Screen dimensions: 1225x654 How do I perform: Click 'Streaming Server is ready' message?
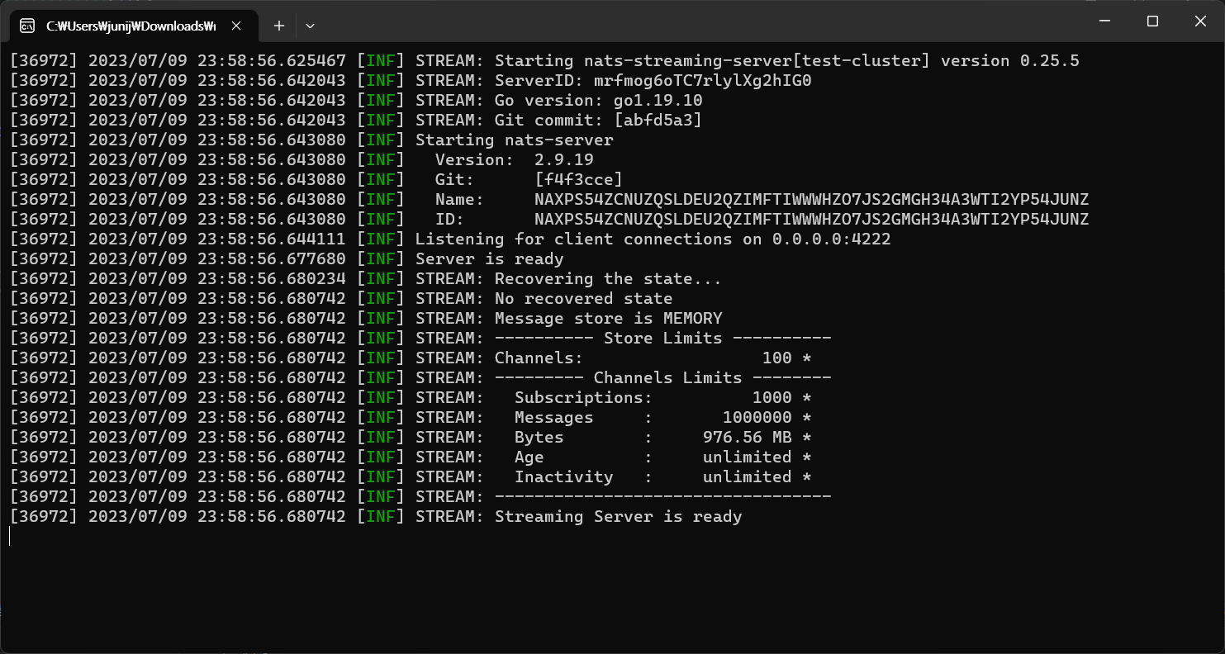point(619,517)
